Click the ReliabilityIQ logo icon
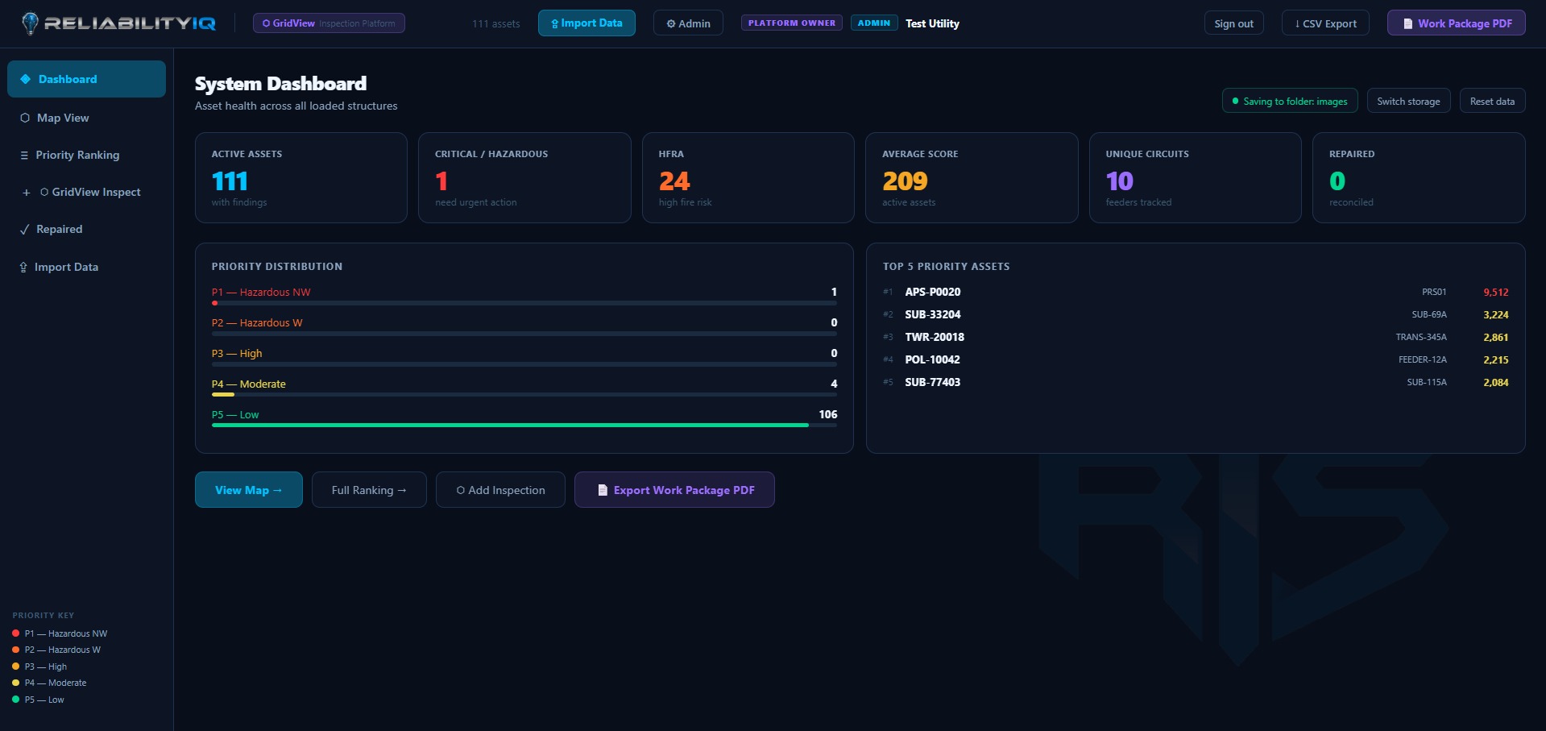Screen dimensions: 1546x731 [x=30, y=23]
